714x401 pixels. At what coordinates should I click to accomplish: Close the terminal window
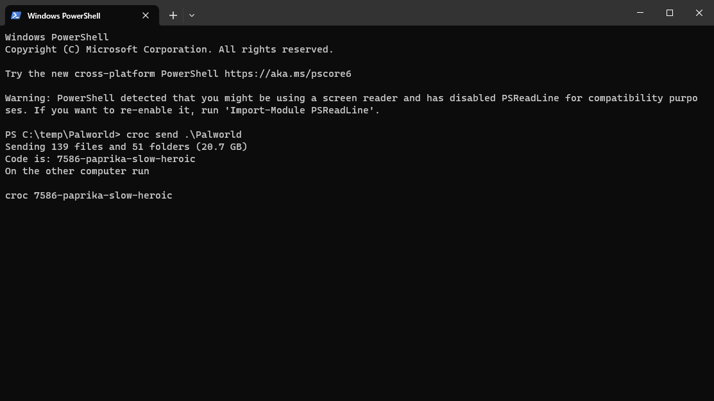699,13
